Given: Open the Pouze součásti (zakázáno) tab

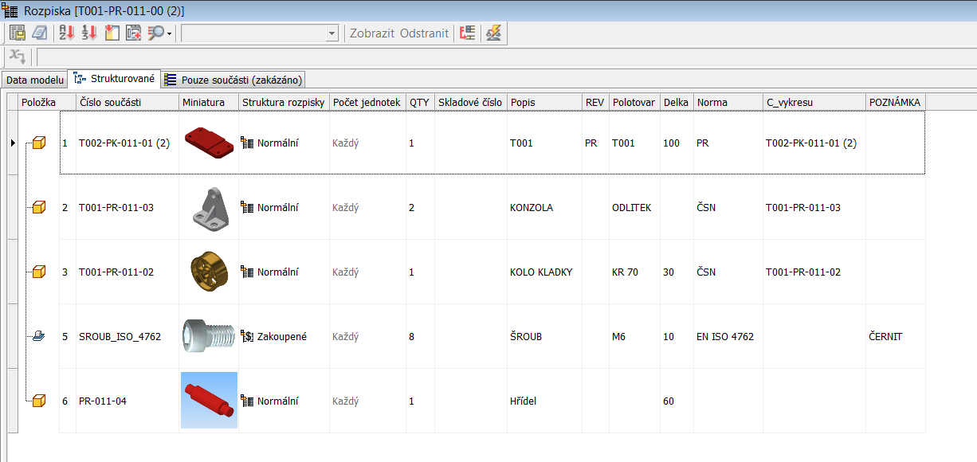Looking at the screenshot, I should 233,80.
